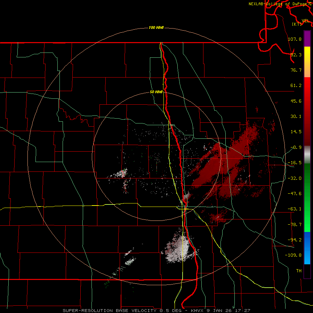Click the SUPER-RESOLUTION BASE VELOCITY caption text
The height and width of the screenshot is (313, 313).
click(x=110, y=311)
